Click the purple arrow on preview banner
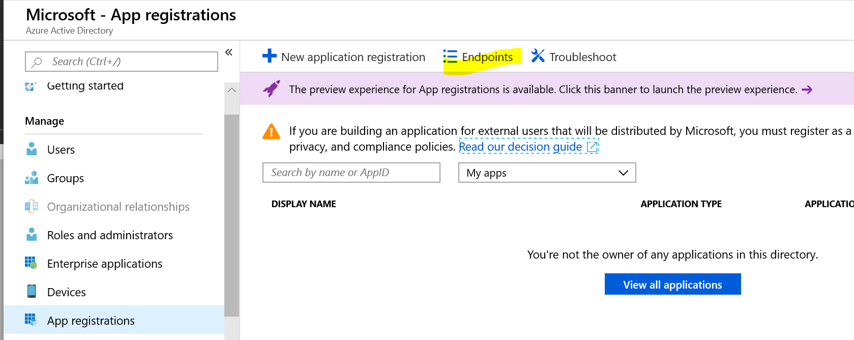This screenshot has height=340, width=854. [x=807, y=90]
